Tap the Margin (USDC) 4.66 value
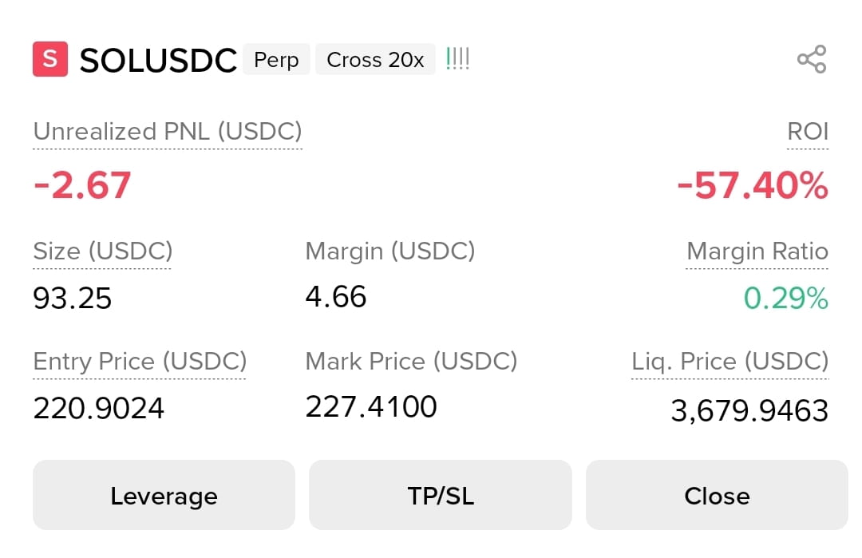This screenshot has height=558, width=862. coord(336,297)
